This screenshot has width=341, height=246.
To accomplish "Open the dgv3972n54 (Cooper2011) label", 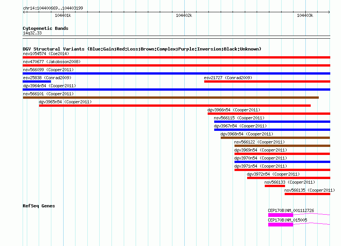I will click(273, 174).
